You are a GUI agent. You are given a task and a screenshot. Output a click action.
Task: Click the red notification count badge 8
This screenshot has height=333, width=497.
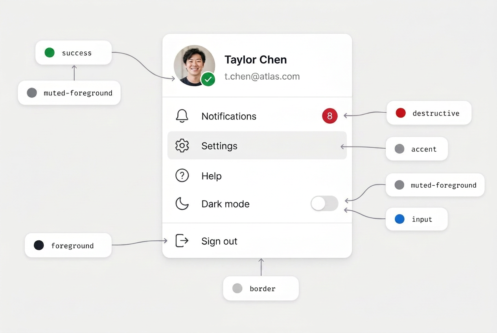(x=330, y=116)
